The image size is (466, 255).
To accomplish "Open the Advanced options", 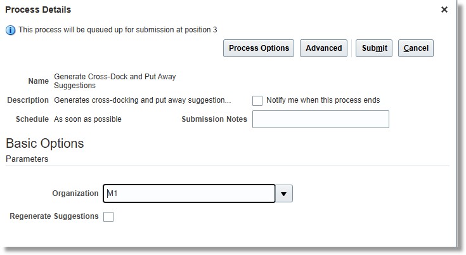I will (323, 48).
